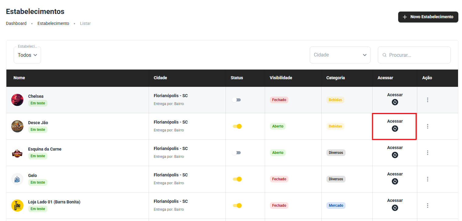
Task: Open the three-dot action menu for Gelo
Action: click(428, 179)
